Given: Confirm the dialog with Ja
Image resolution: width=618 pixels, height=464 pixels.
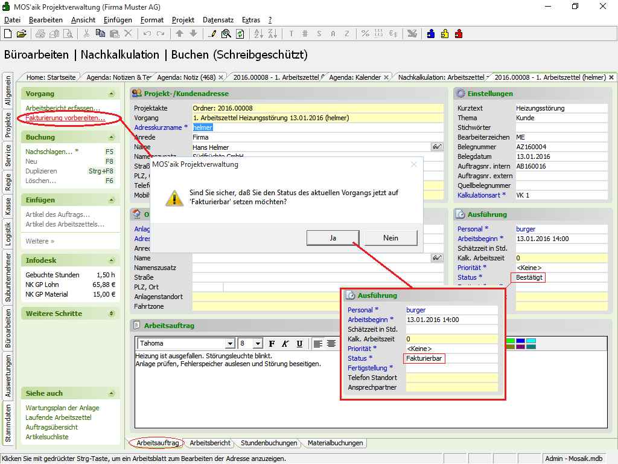Looking at the screenshot, I should click(333, 238).
